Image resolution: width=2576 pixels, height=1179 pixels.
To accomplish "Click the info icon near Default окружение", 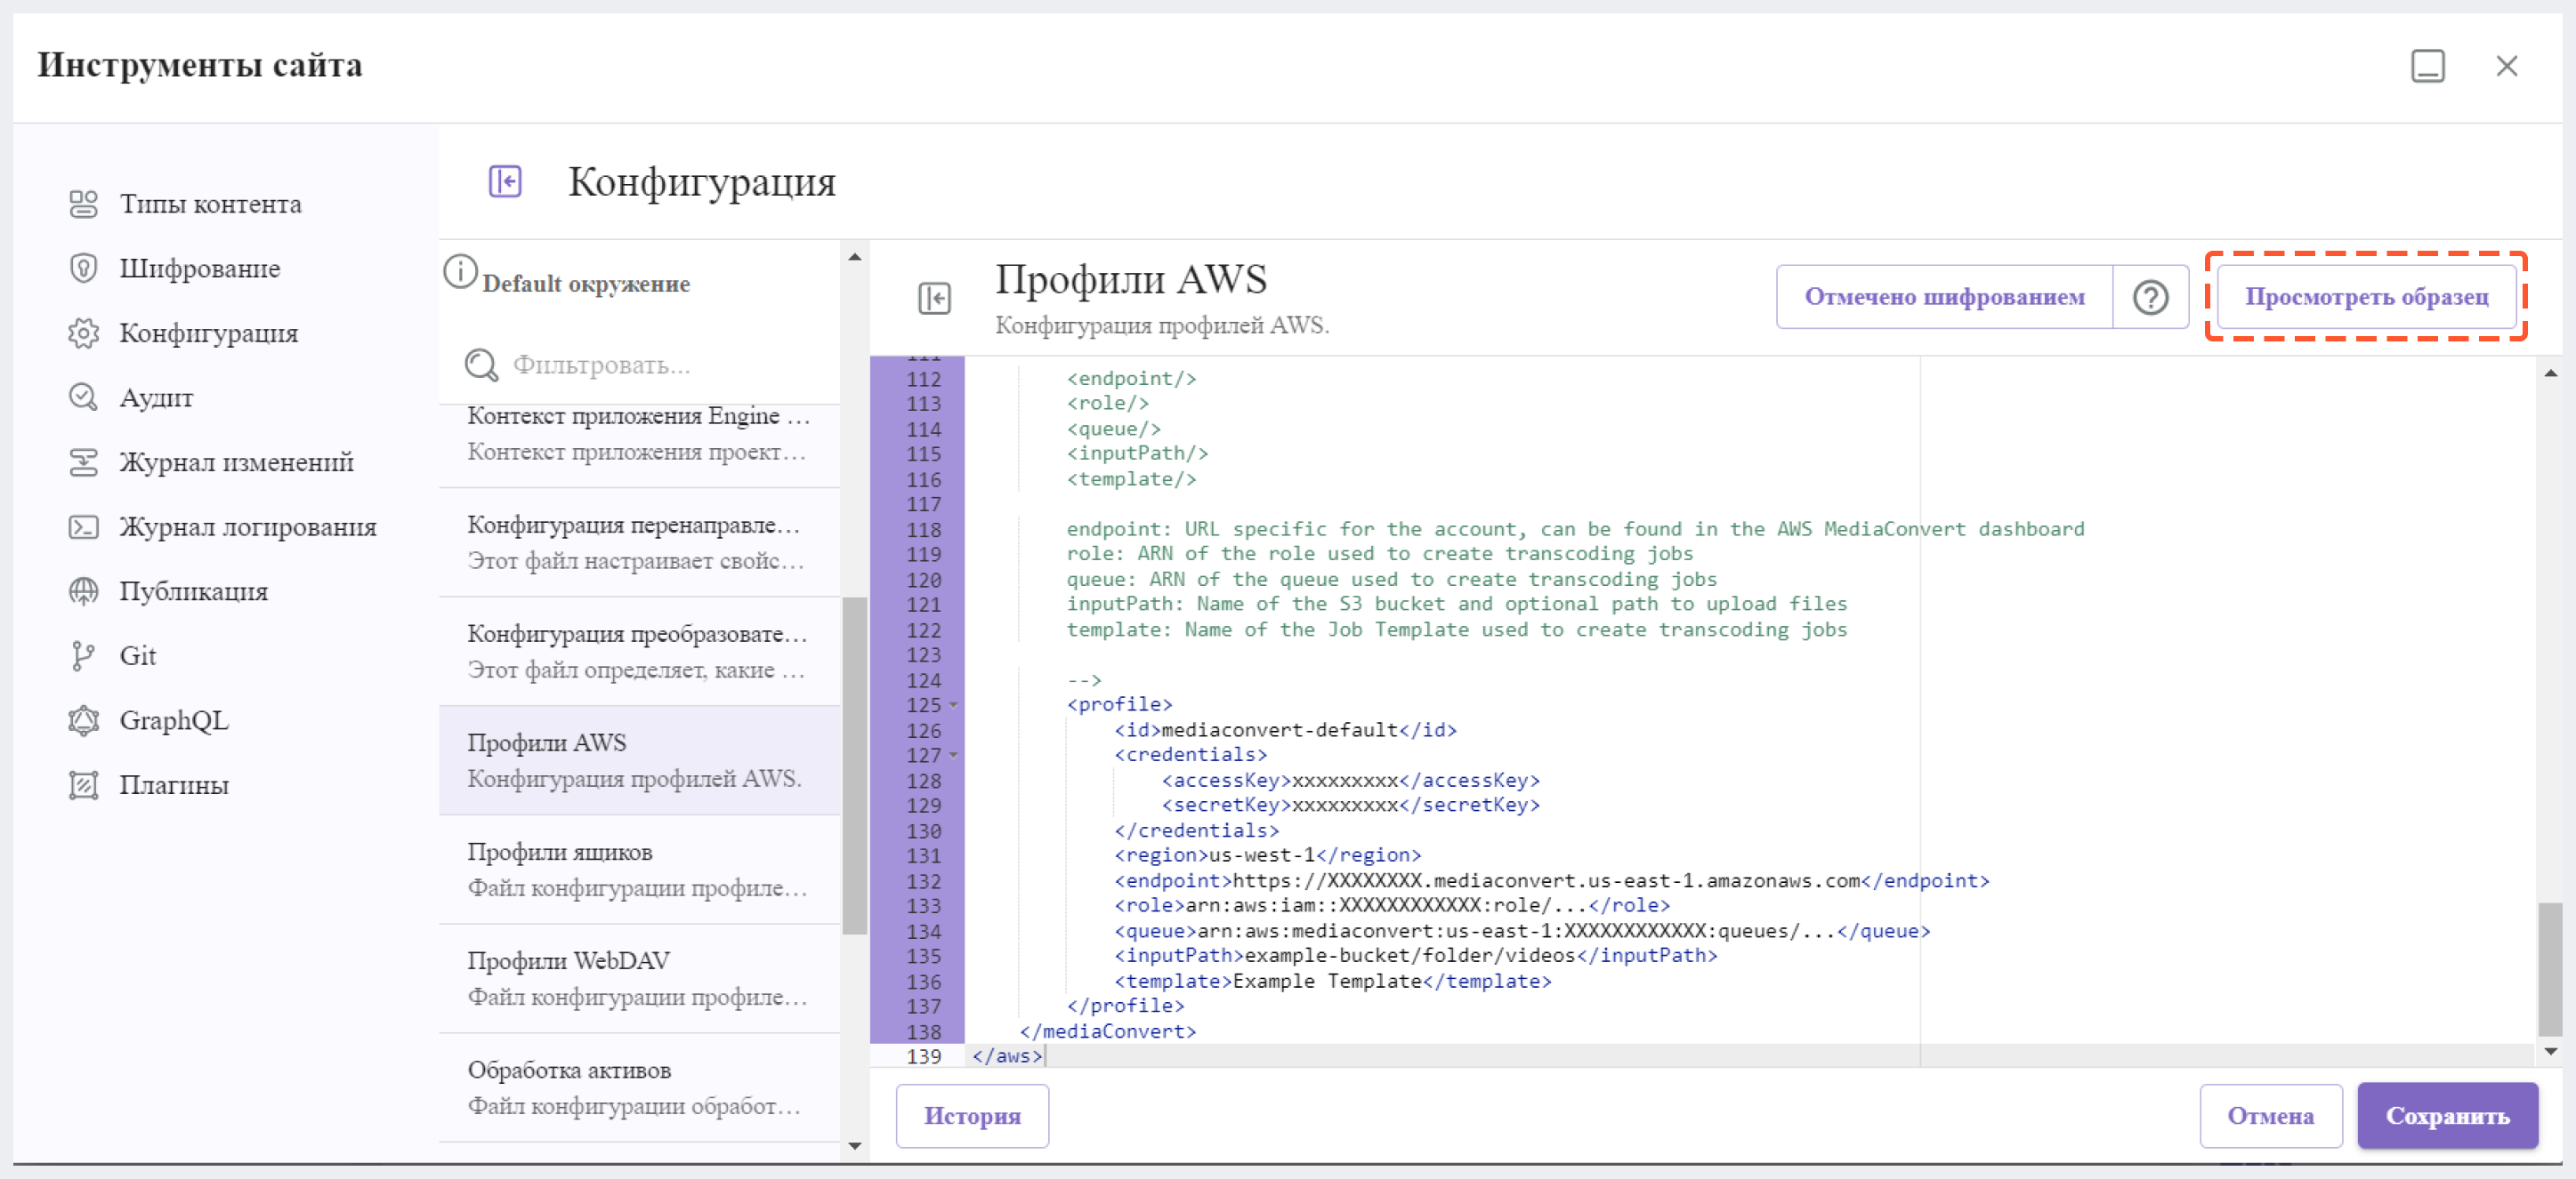I will point(460,271).
